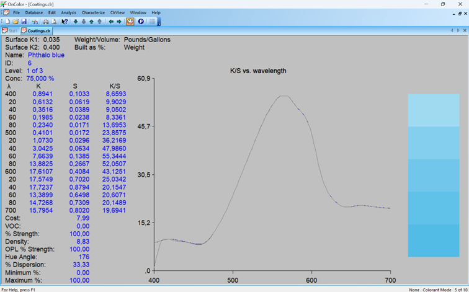
Task: Click the Save diskette icon
Action: coord(24,21)
